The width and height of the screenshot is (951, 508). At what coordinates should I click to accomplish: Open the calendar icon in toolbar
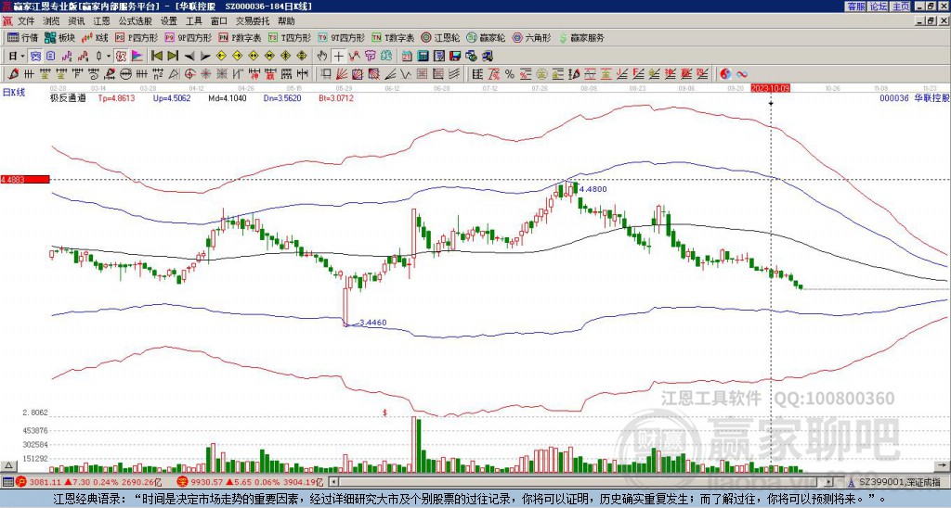pyautogui.click(x=407, y=57)
